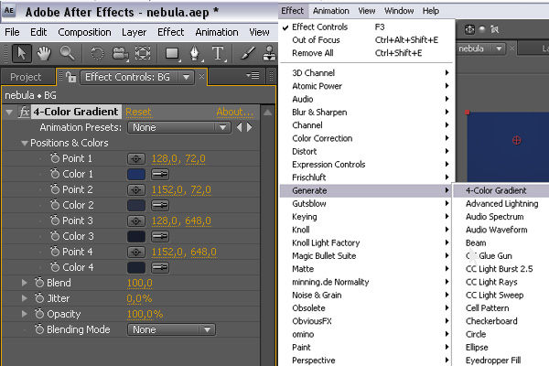549x366 pixels.
Task: Toggle Point 2 stopwatch keyframing
Action: [55, 189]
